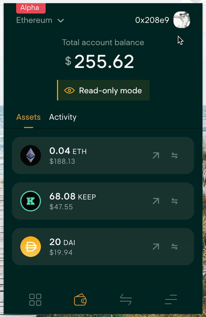Click the eye icon in Read-only mode
Image resolution: width=206 pixels, height=317 pixels.
pyautogui.click(x=69, y=90)
